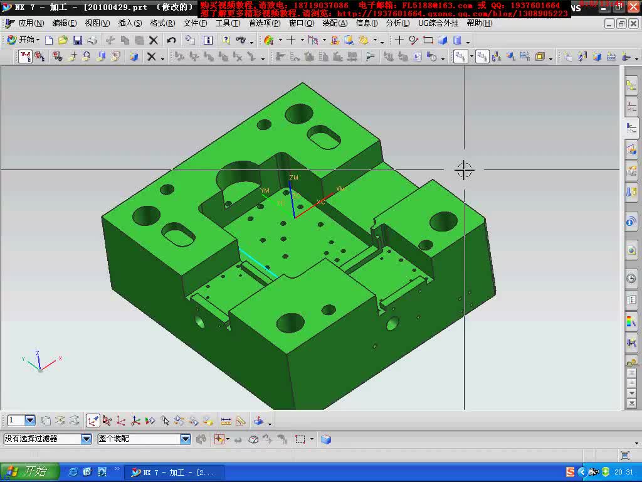The width and height of the screenshot is (642, 482).
Task: Expand the dropdown arrow beside the dashed rectangle icon
Action: click(312, 439)
